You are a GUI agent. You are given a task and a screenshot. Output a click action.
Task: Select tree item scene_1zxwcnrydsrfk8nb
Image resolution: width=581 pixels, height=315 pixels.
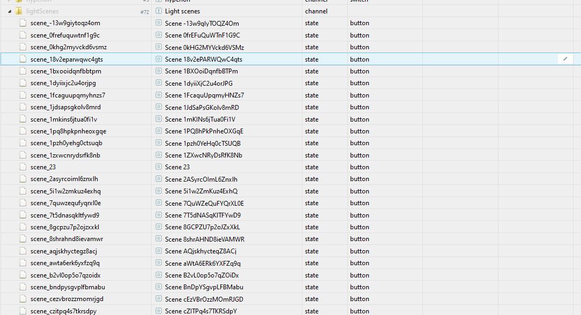tap(65, 155)
